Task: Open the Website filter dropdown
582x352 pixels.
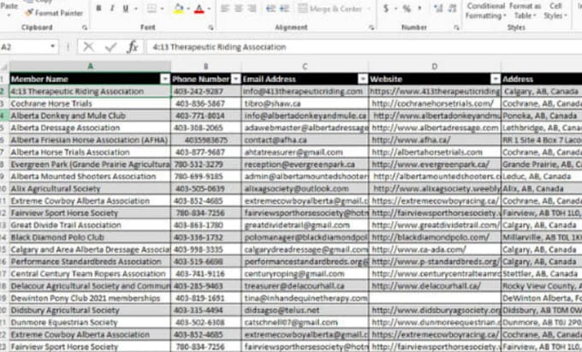Action: 496,79
